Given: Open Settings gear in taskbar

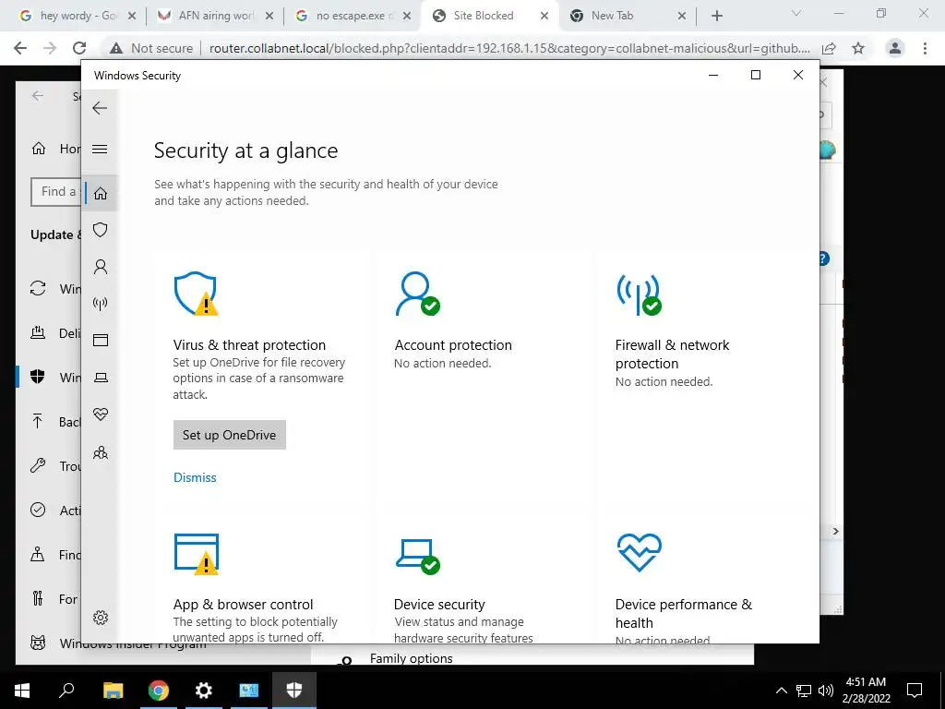Looking at the screenshot, I should [204, 691].
